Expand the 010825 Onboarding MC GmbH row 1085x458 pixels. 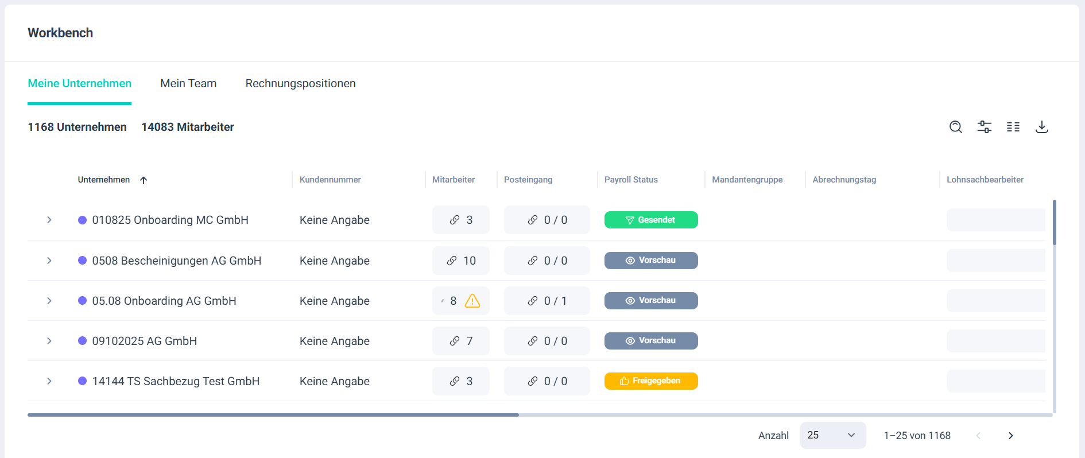click(x=49, y=220)
